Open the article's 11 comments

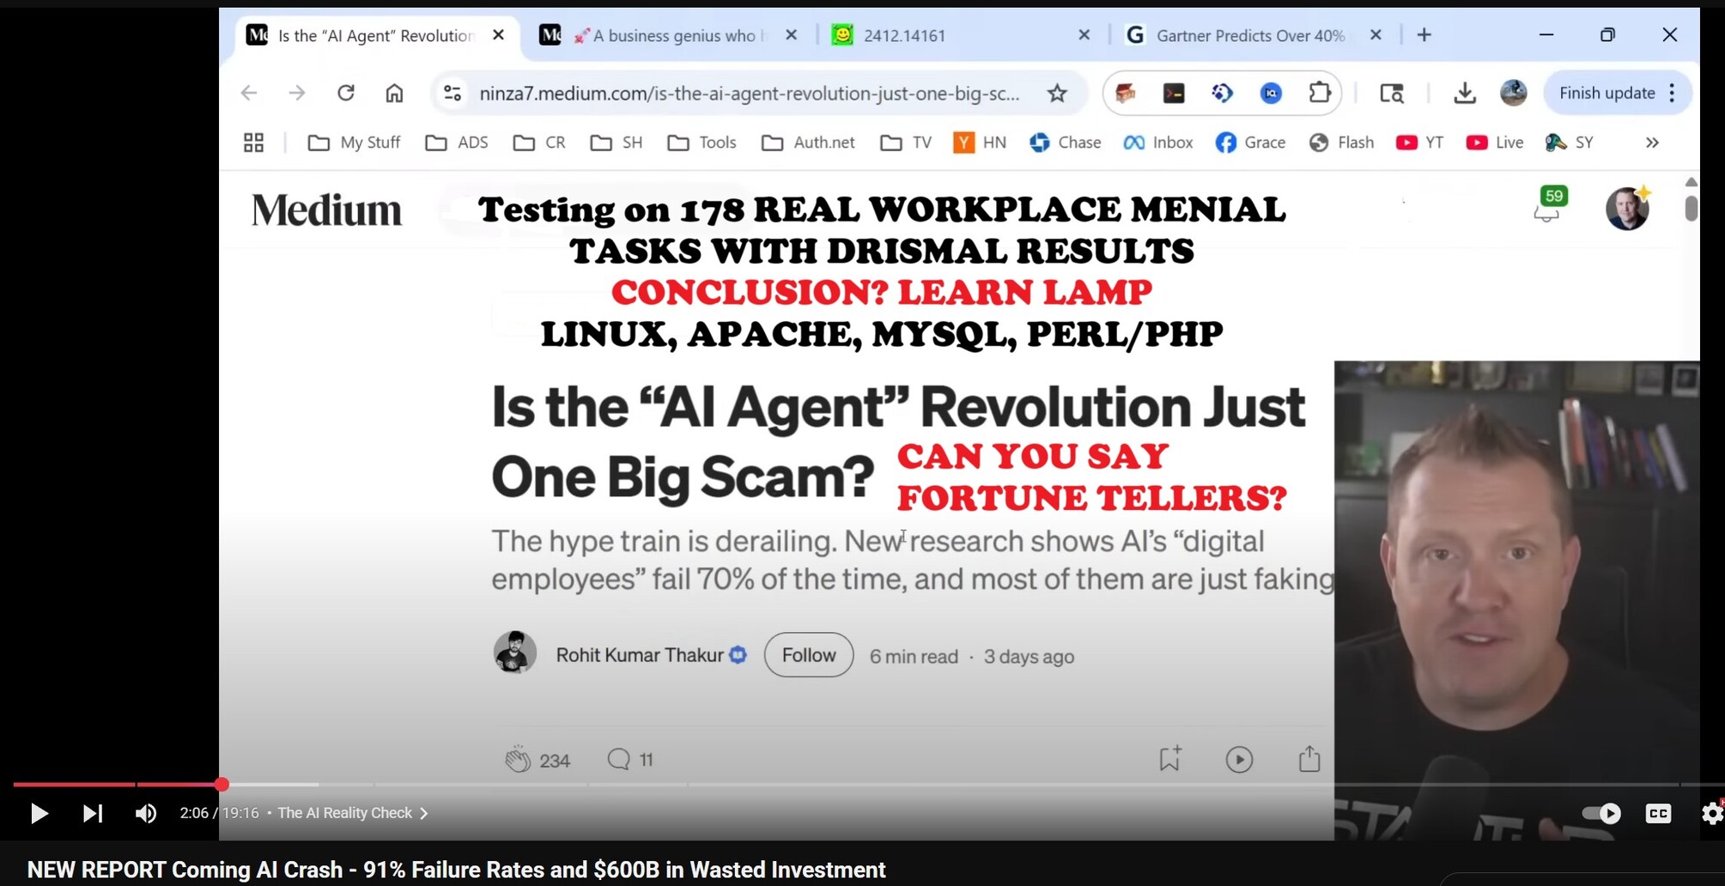click(630, 760)
